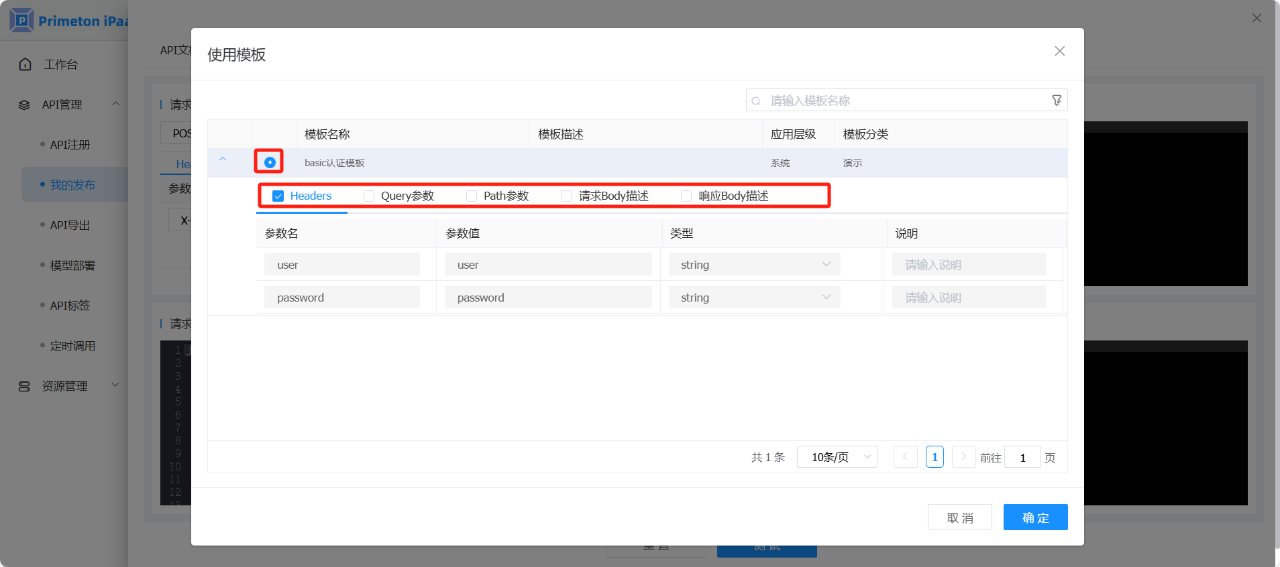This screenshot has height=567, width=1280.
Task: Click the filter funnel icon in search box
Action: pyautogui.click(x=1057, y=101)
